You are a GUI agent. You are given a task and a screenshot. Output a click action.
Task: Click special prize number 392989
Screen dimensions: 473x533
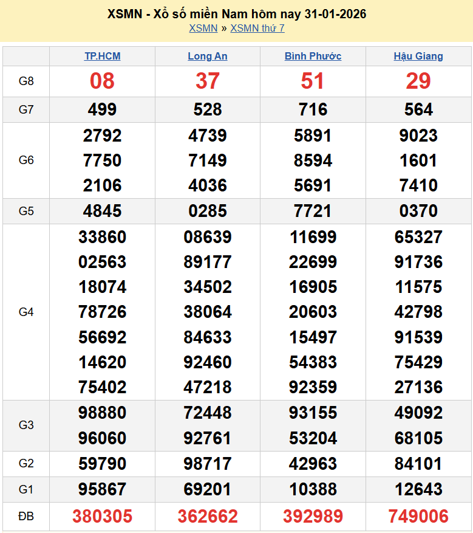click(313, 517)
